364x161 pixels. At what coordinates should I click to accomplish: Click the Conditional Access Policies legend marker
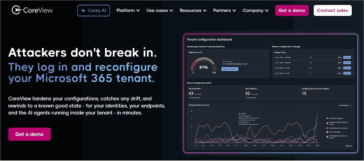pyautogui.click(x=327, y=128)
